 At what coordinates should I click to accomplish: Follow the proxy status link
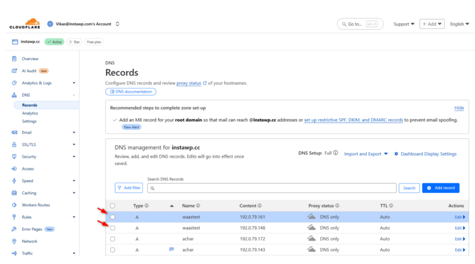pos(189,83)
